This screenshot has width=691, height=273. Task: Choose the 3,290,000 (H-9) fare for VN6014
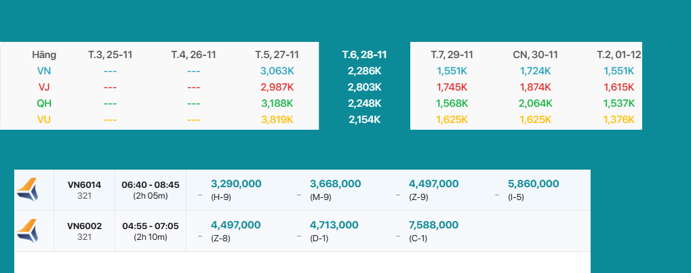[x=236, y=189]
